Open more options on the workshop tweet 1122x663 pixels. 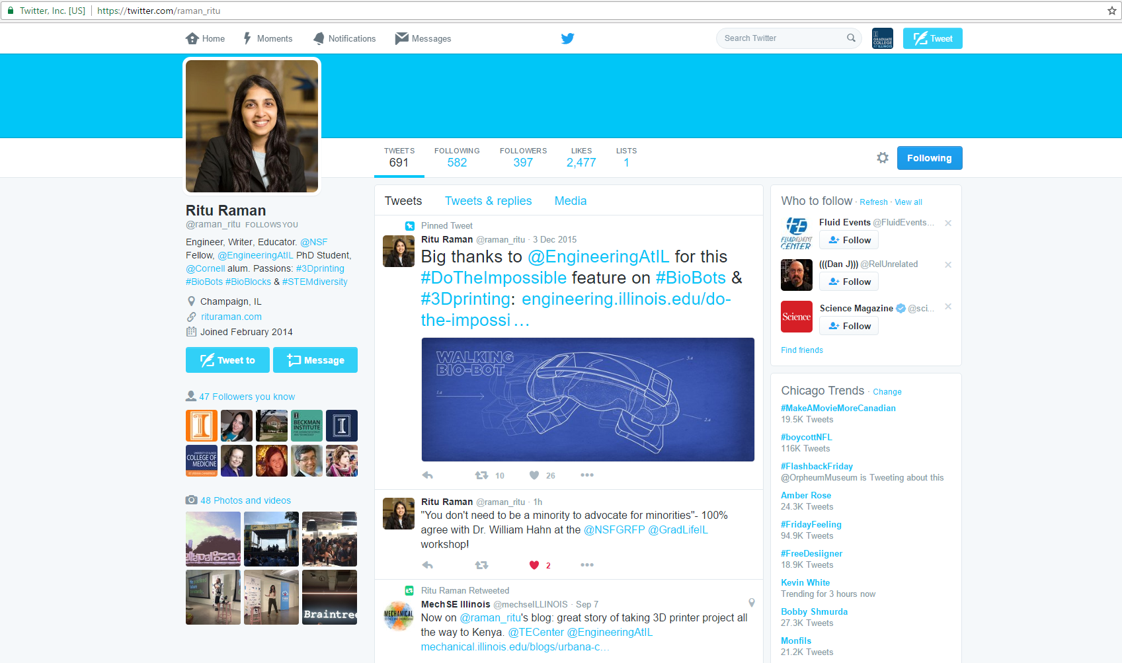[587, 565]
